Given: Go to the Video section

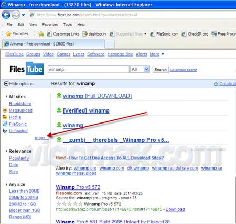Looking at the screenshot, I should pos(48,54).
